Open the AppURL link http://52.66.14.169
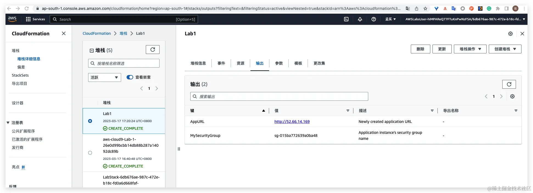Image resolution: width=533 pixels, height=193 pixels. (x=292, y=122)
